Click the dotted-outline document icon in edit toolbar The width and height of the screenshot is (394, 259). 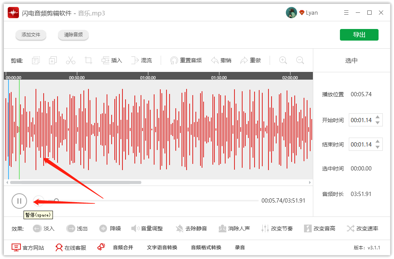36,60
